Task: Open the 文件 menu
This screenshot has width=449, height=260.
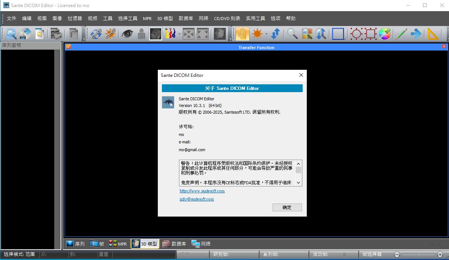Action: point(12,18)
